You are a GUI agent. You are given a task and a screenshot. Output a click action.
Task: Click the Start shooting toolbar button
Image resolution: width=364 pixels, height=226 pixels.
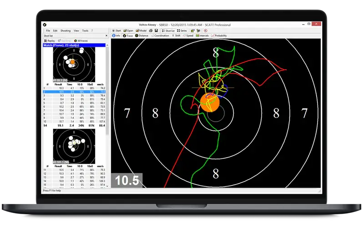tap(116, 31)
